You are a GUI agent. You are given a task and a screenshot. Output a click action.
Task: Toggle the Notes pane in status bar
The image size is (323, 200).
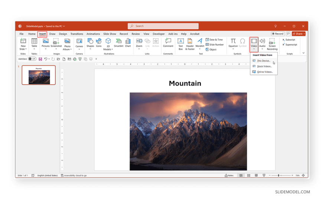(229, 176)
